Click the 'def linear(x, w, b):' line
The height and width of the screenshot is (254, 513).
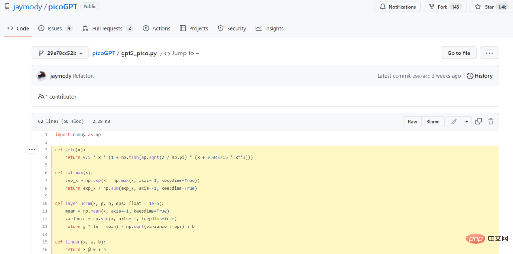[80, 242]
